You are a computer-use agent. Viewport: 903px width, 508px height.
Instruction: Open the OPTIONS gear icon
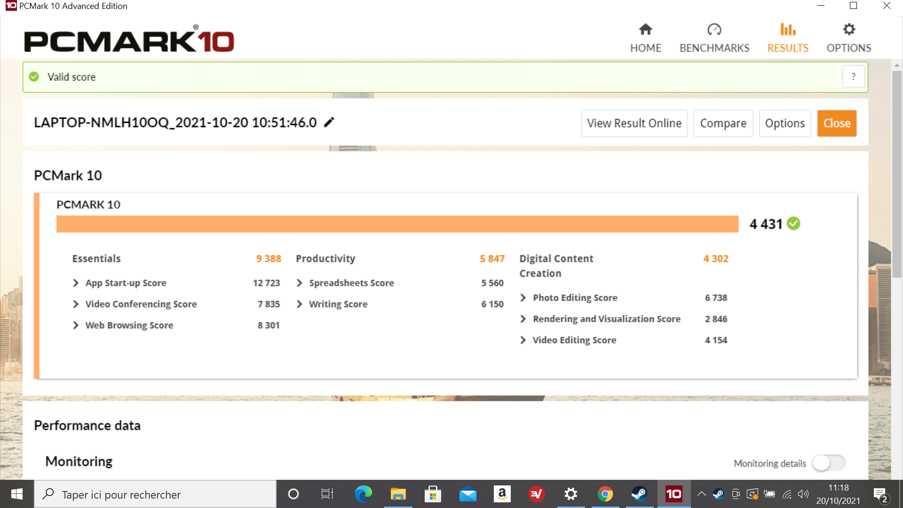[849, 30]
